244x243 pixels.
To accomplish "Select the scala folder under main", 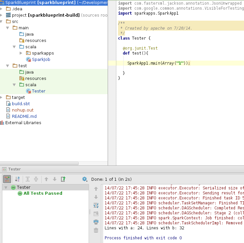I will (31, 47).
